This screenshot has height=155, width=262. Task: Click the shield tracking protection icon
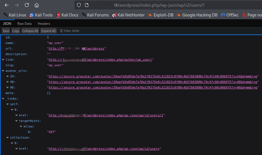tap(79, 5)
